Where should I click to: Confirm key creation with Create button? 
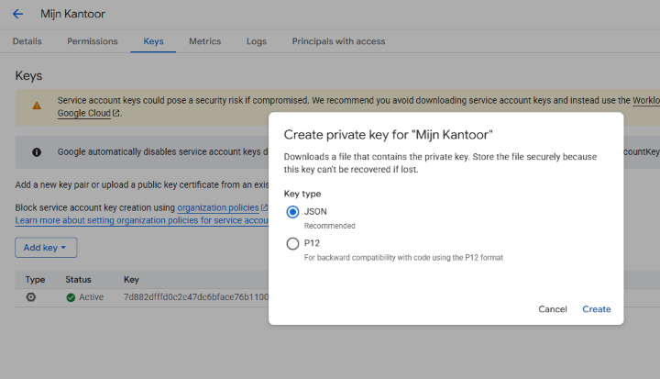[x=597, y=309]
